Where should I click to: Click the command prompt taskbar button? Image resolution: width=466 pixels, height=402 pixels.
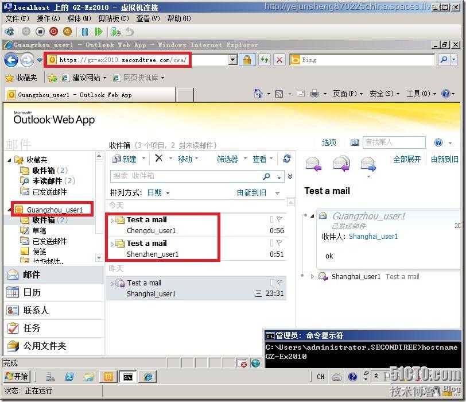(x=128, y=377)
